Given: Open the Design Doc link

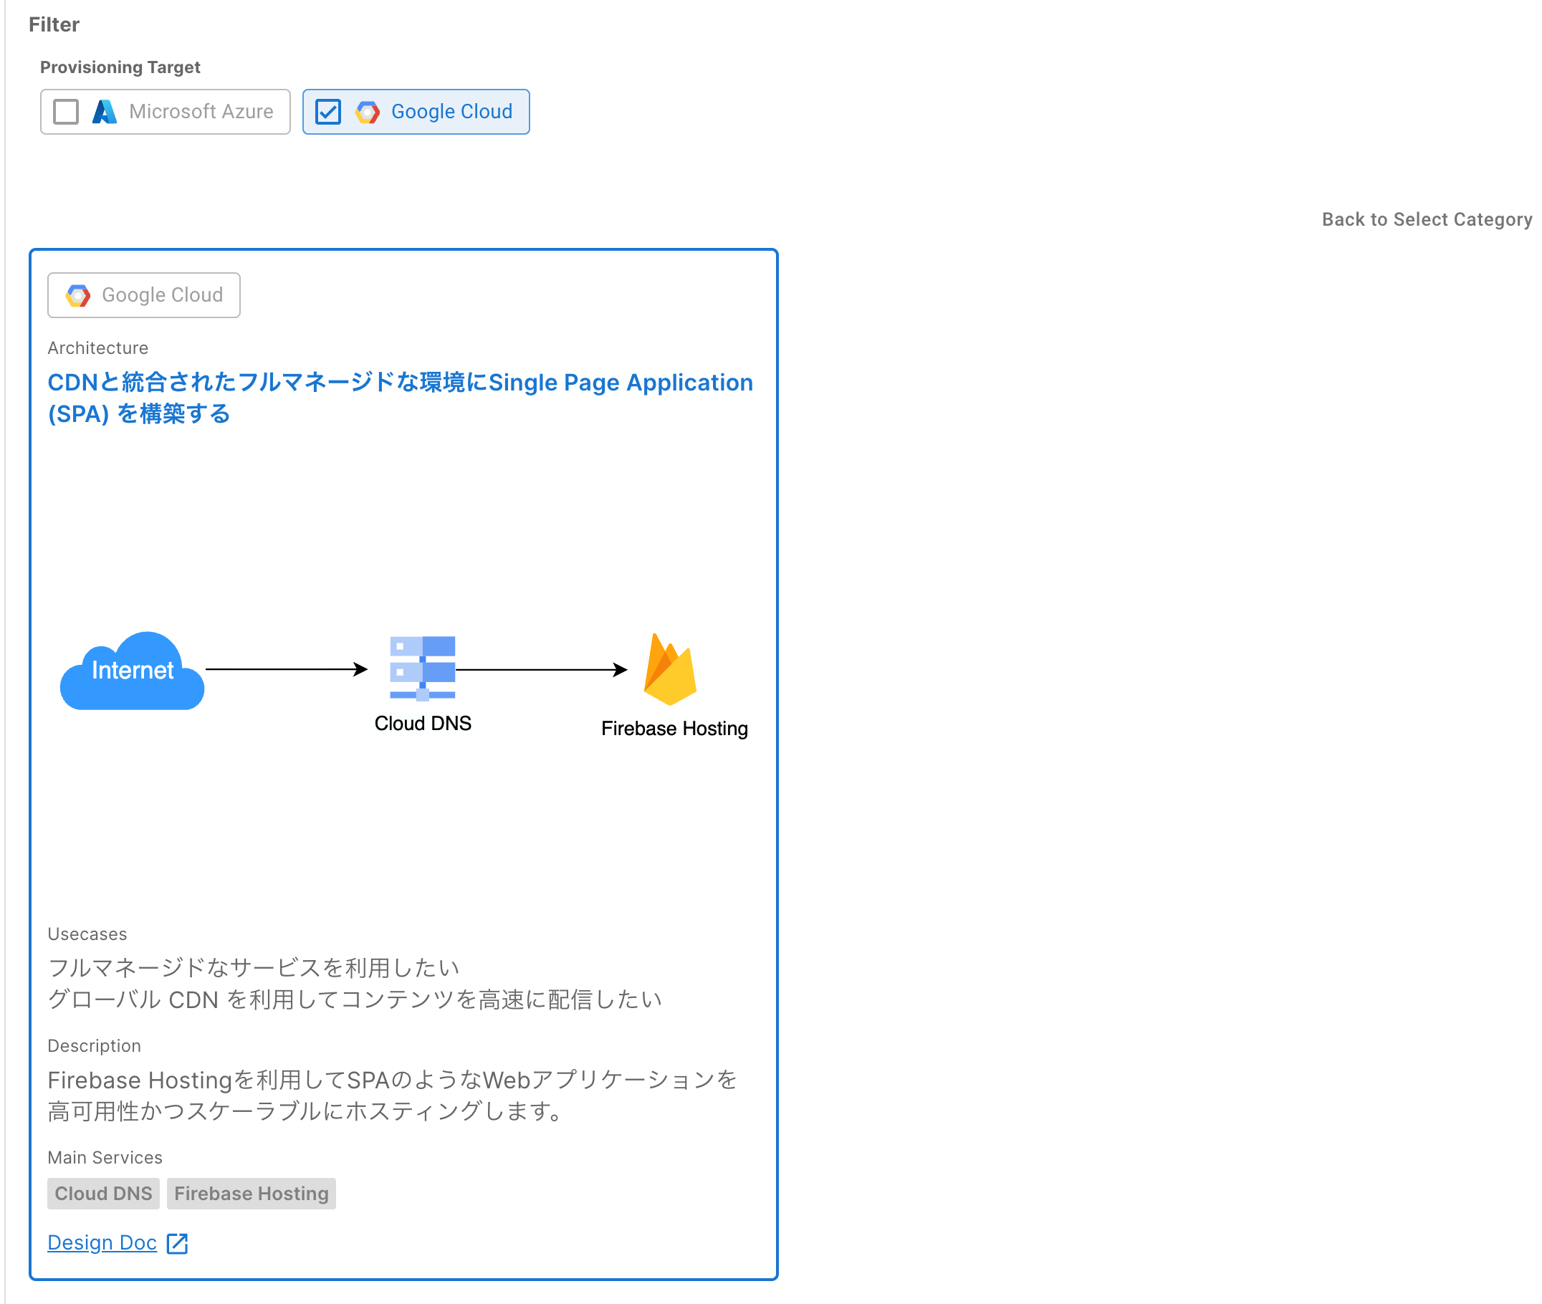Looking at the screenshot, I should 102,1242.
